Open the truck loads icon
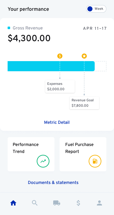Image resolution: width=114 pixels, height=215 pixels. coord(57,203)
